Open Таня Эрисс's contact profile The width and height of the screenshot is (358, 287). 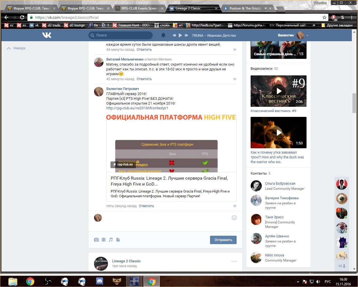click(x=274, y=217)
